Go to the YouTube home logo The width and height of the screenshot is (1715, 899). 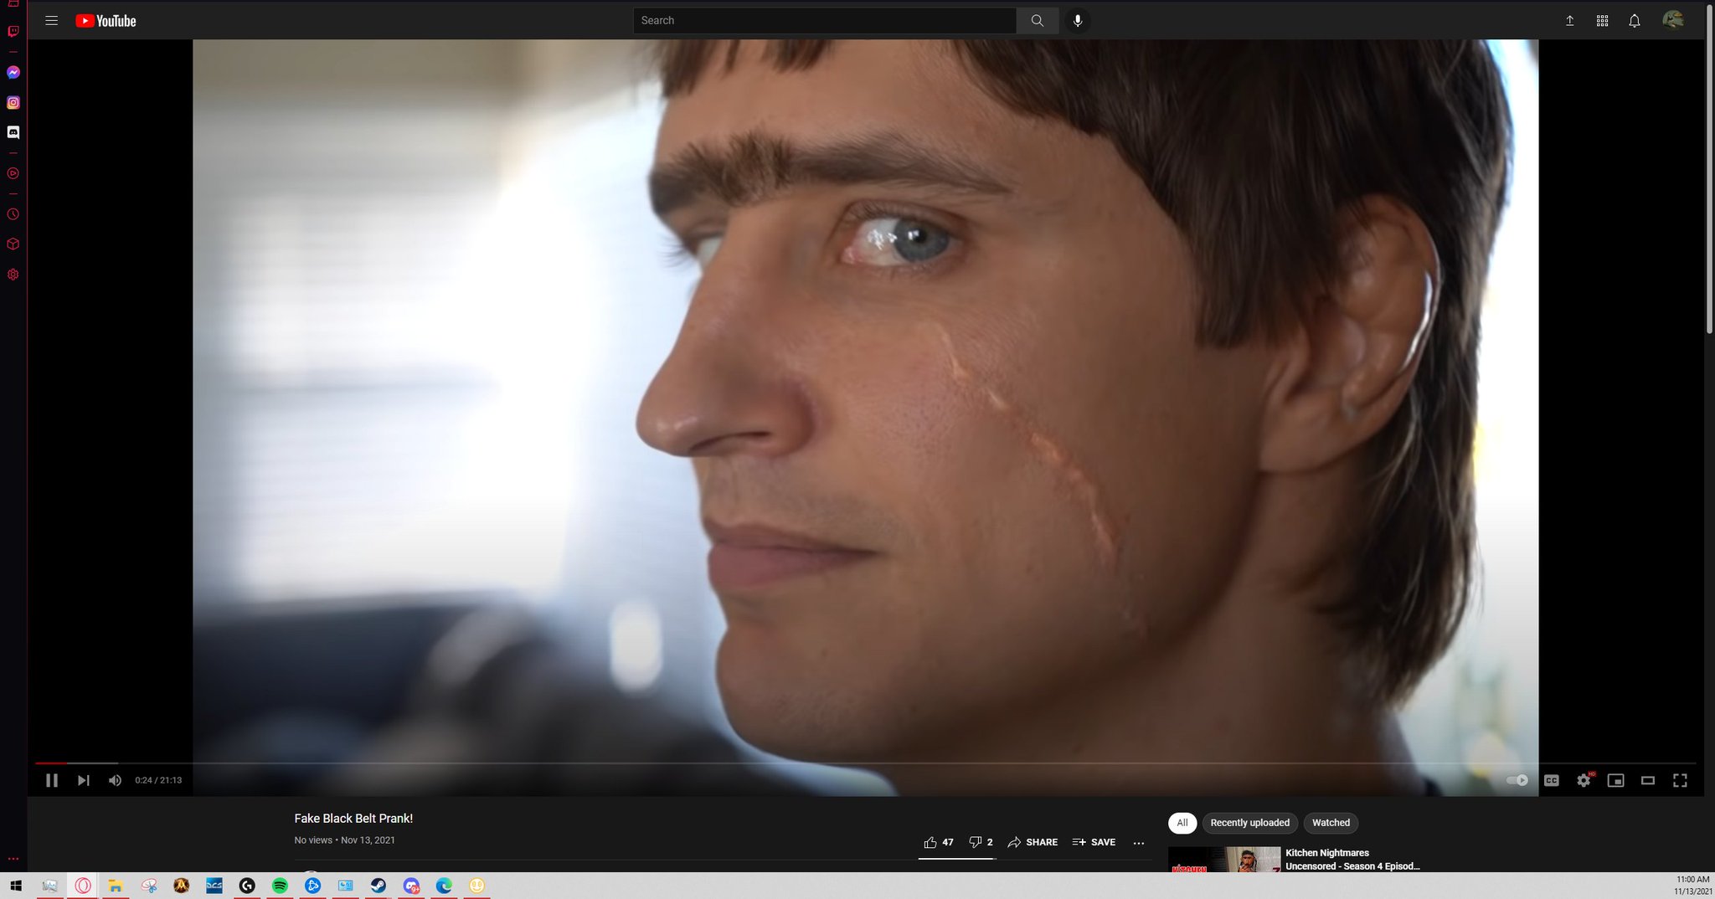(x=106, y=21)
